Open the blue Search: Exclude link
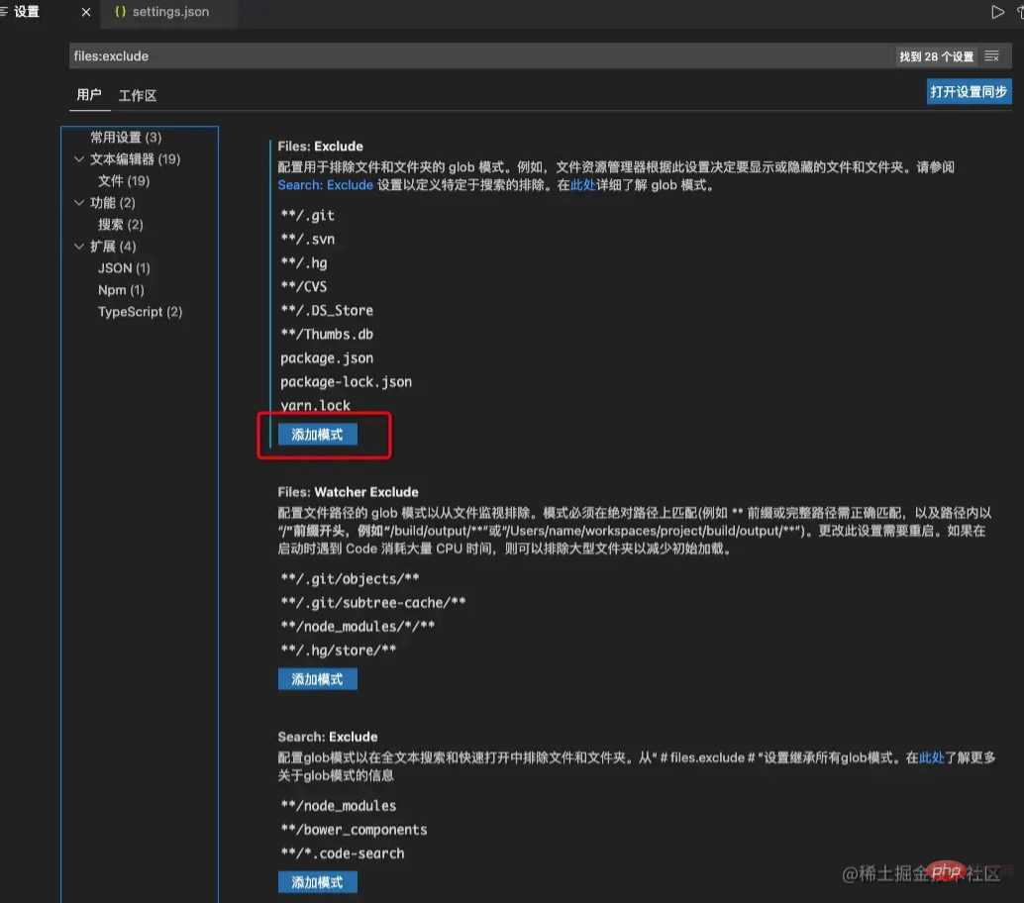 (x=325, y=185)
